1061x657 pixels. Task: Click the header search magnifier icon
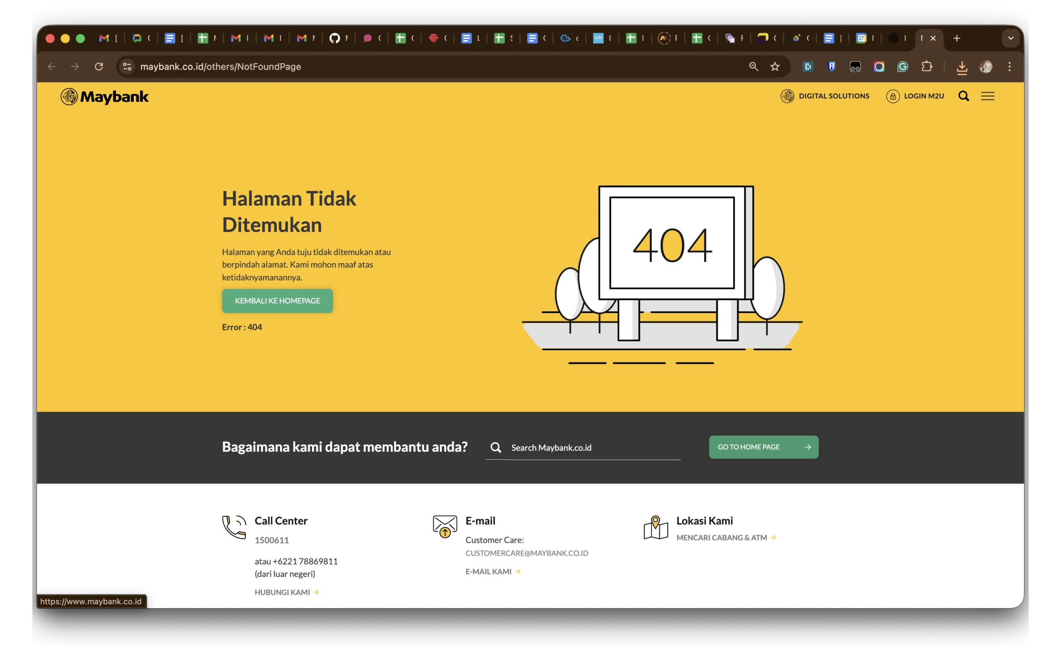[x=963, y=96]
